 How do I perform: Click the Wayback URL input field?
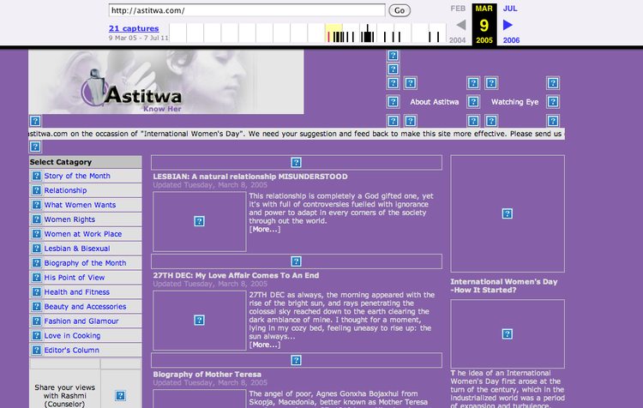[247, 10]
